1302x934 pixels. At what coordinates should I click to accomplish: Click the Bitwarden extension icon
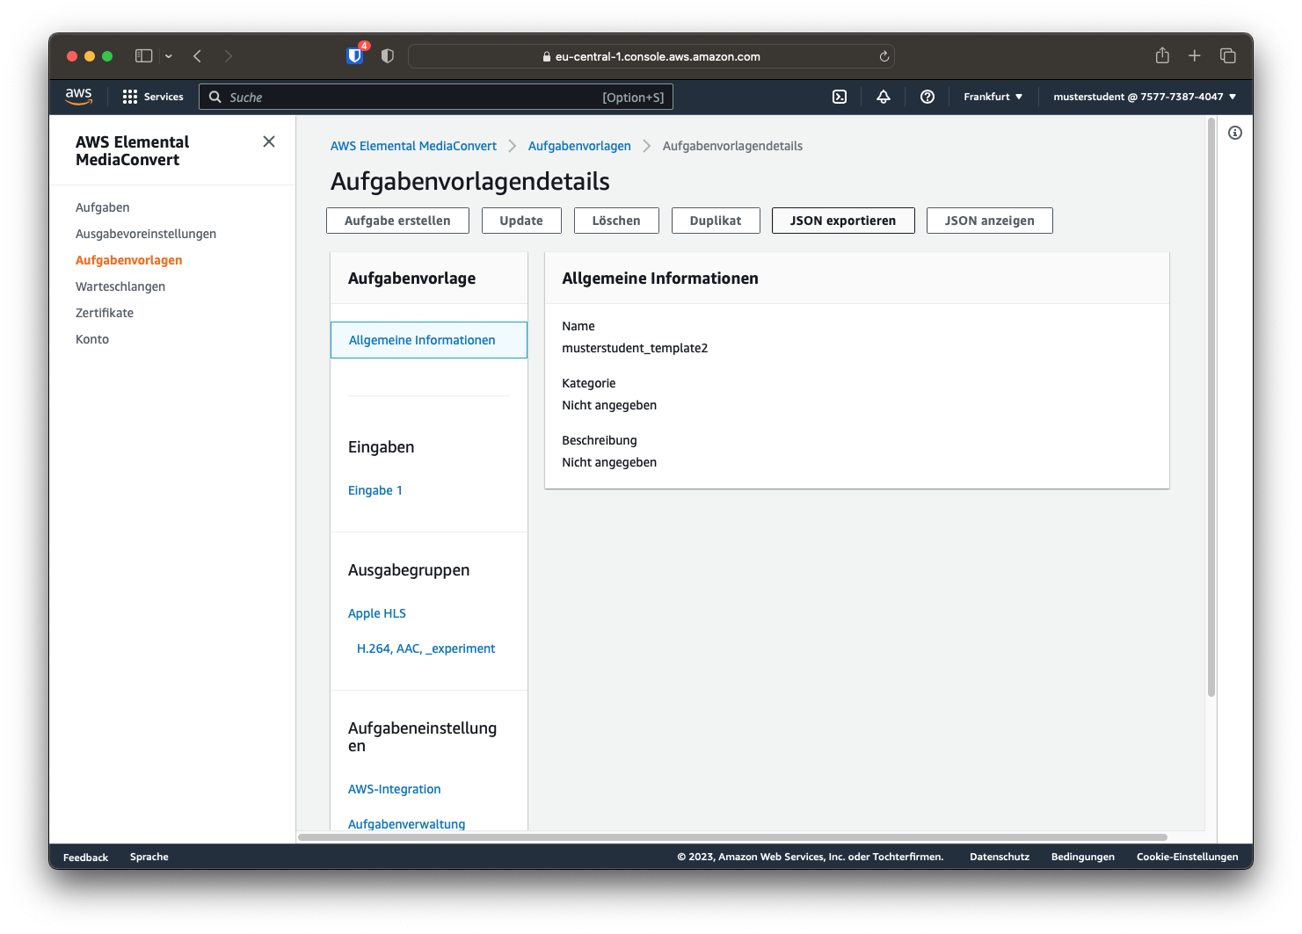point(355,56)
